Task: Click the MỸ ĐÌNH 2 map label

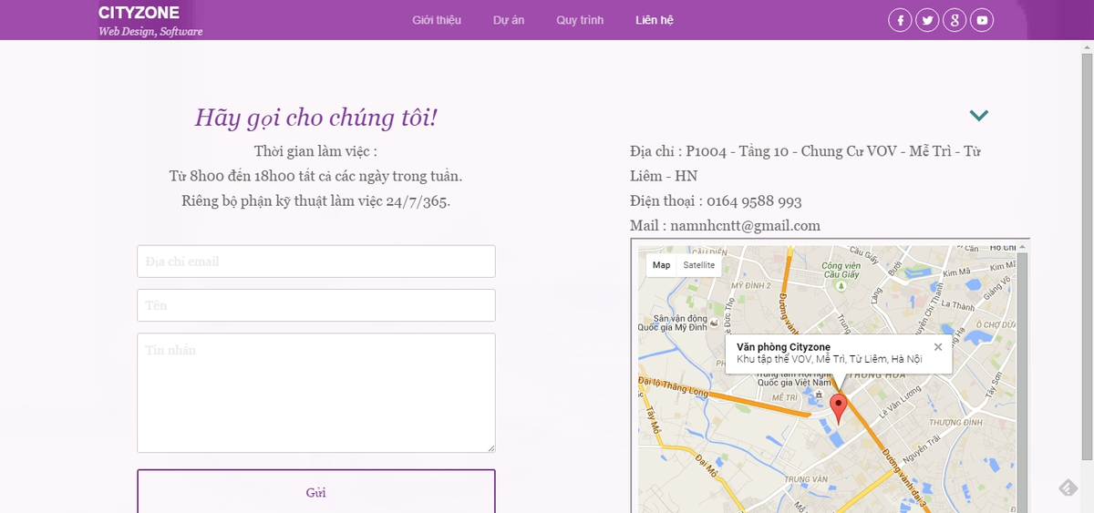Action: click(751, 285)
